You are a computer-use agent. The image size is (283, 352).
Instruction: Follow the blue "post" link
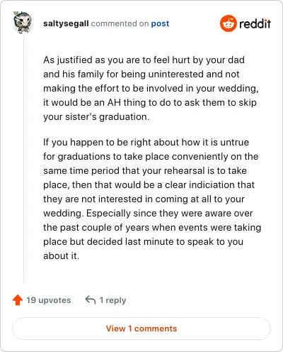[x=160, y=23]
